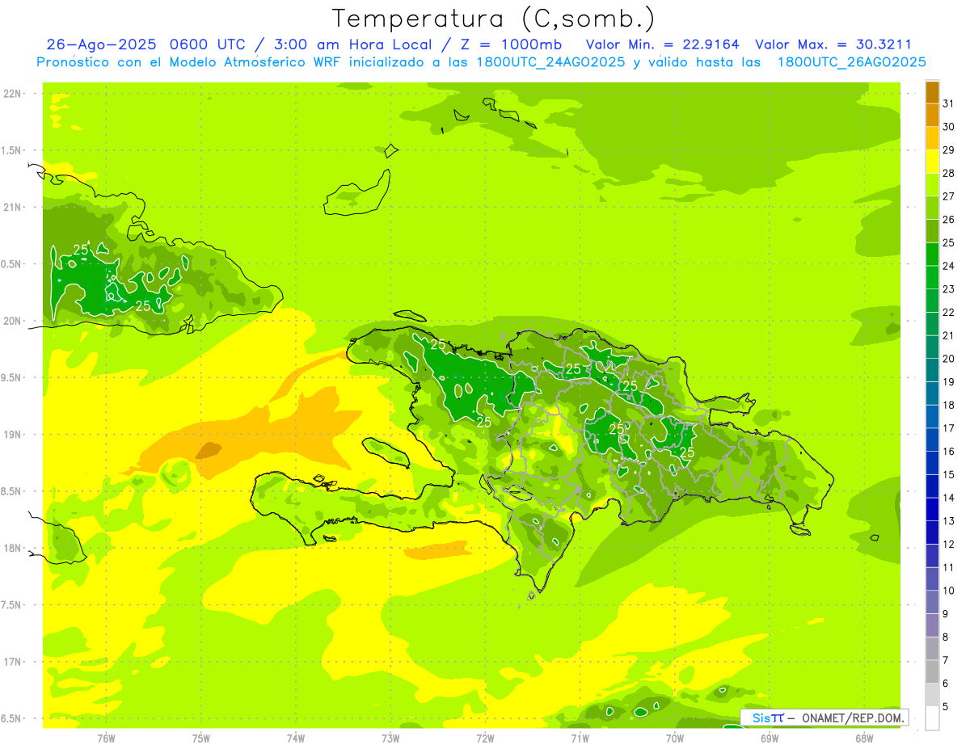
Task: Click 'Valor Min. = 22.9164' readout
Action: [x=662, y=44]
